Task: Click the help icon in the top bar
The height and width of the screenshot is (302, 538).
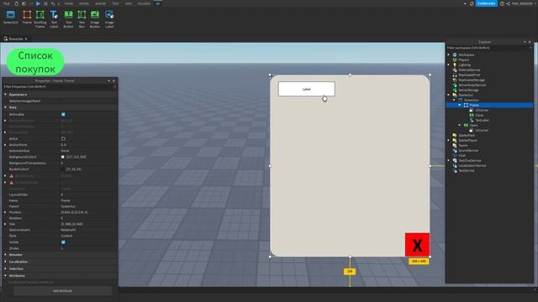Action: click(x=502, y=3)
